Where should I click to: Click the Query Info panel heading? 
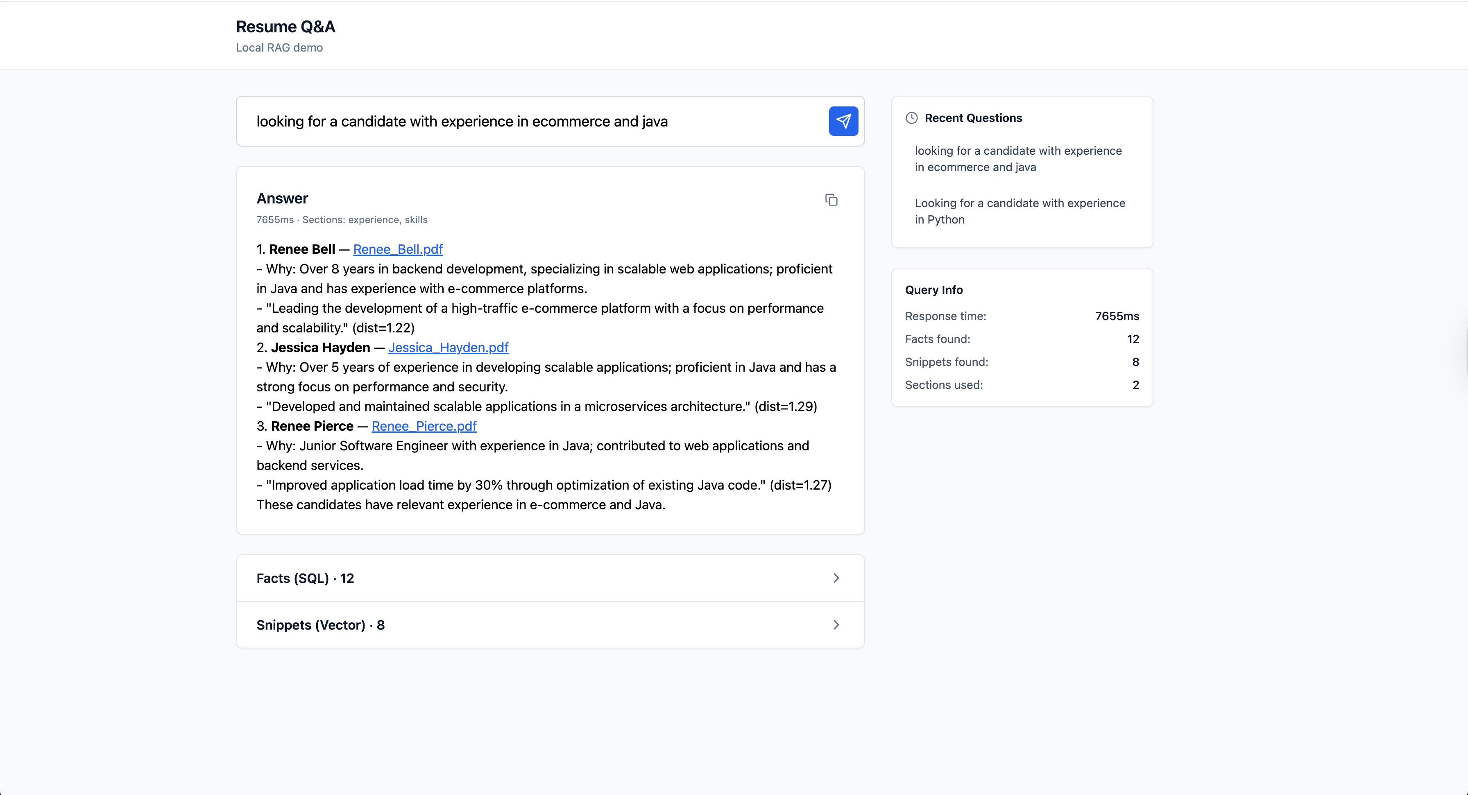933,290
